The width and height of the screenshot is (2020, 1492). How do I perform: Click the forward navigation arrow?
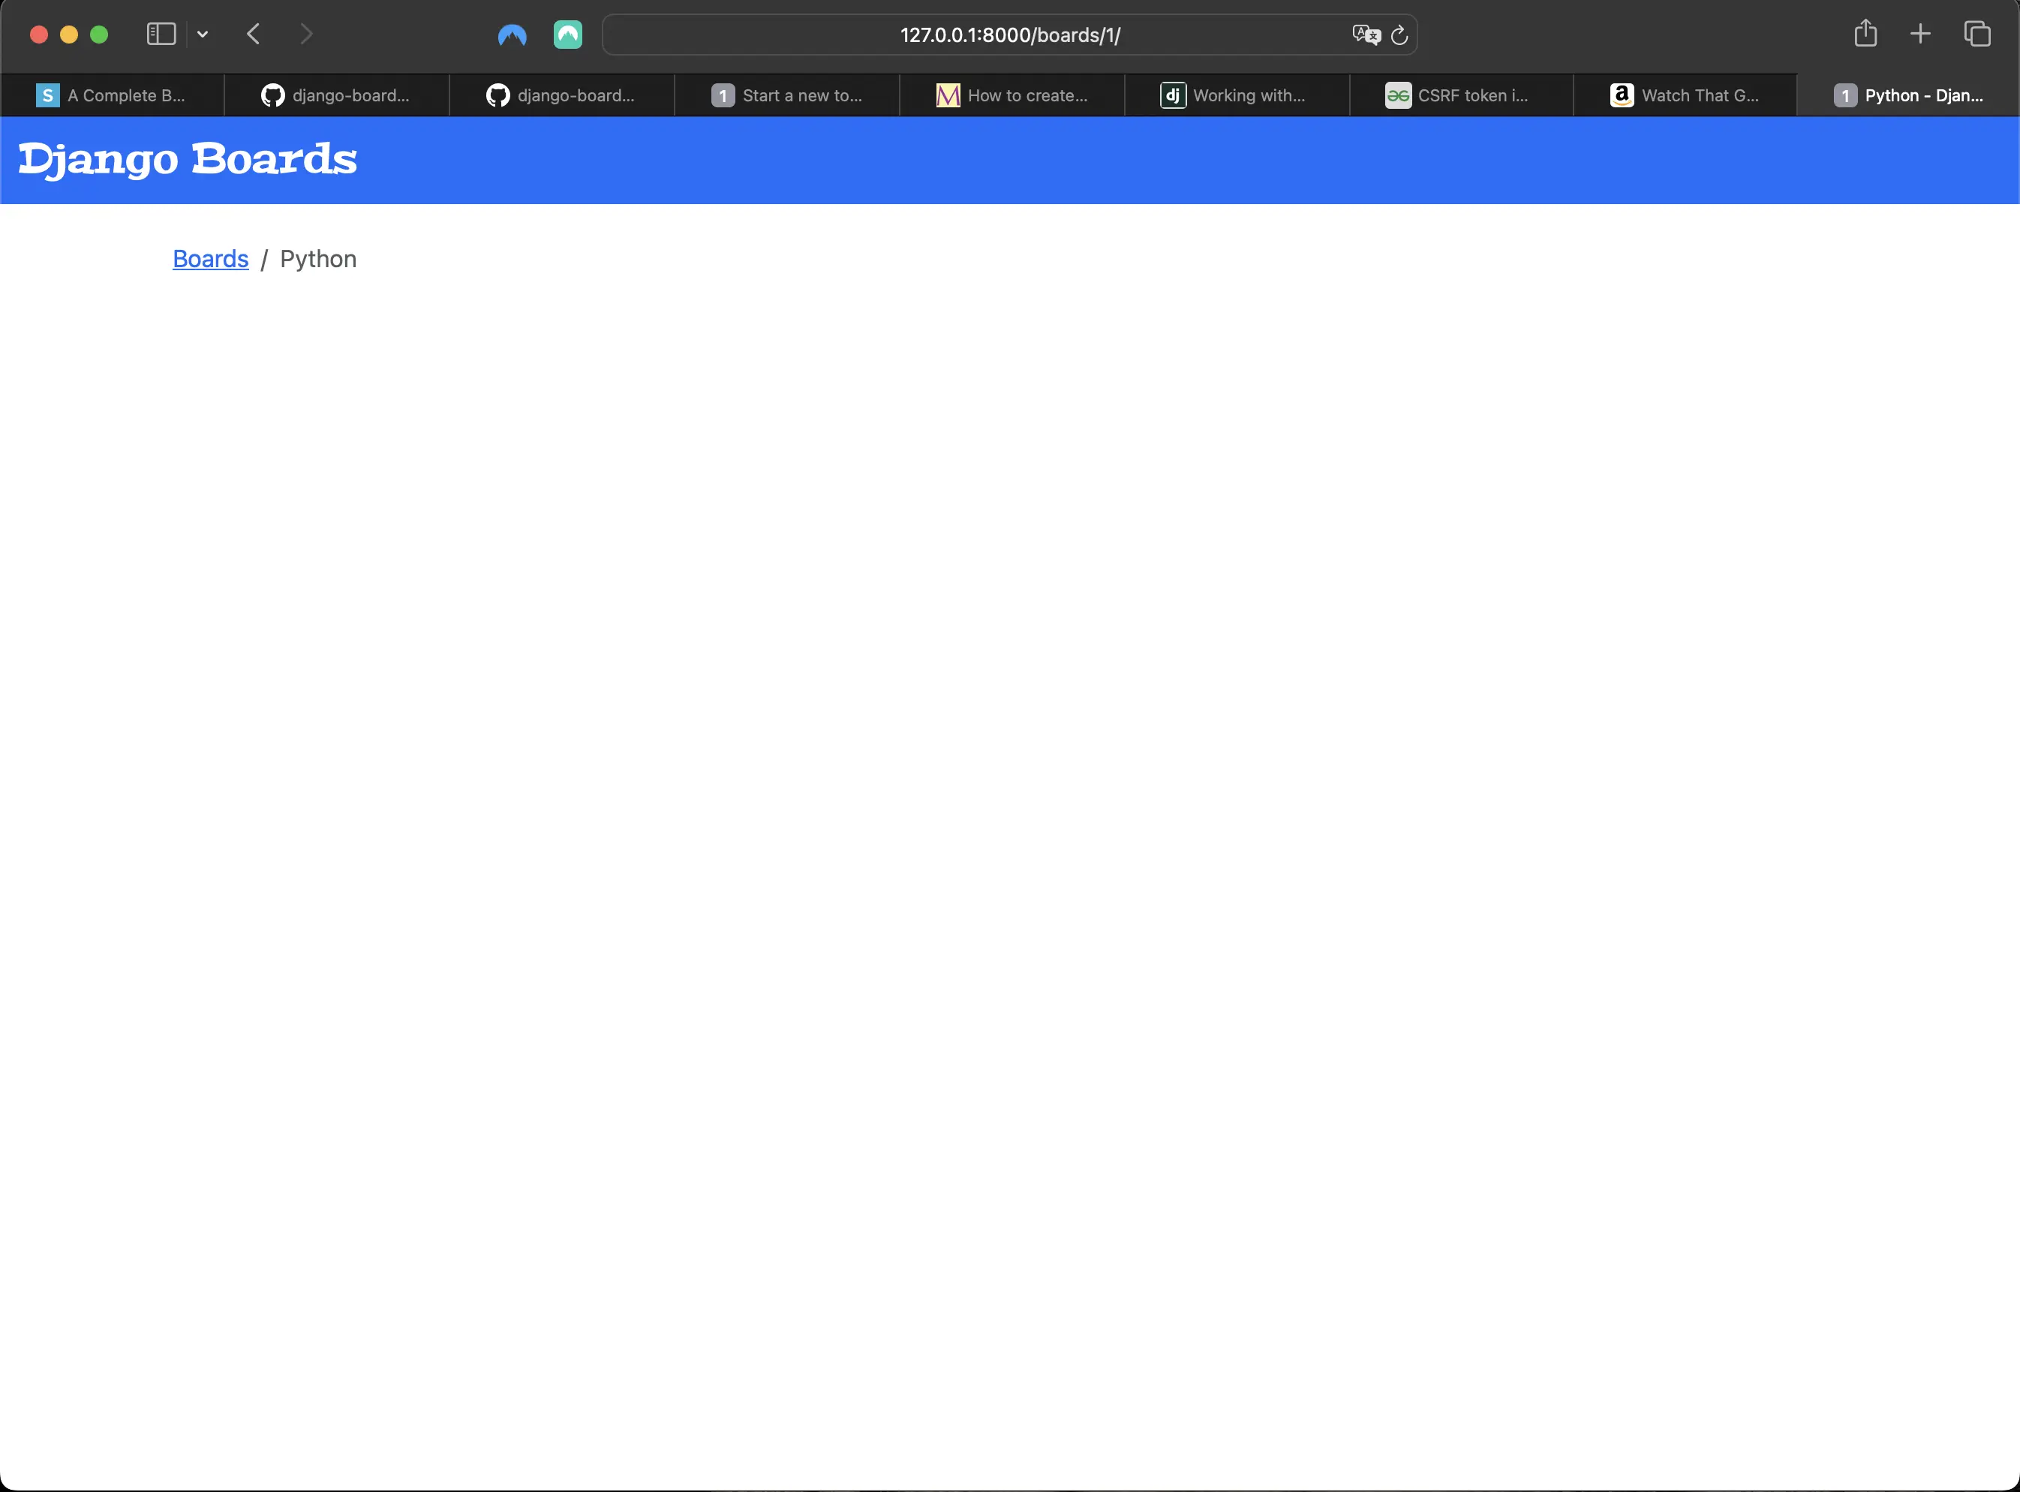coord(306,35)
